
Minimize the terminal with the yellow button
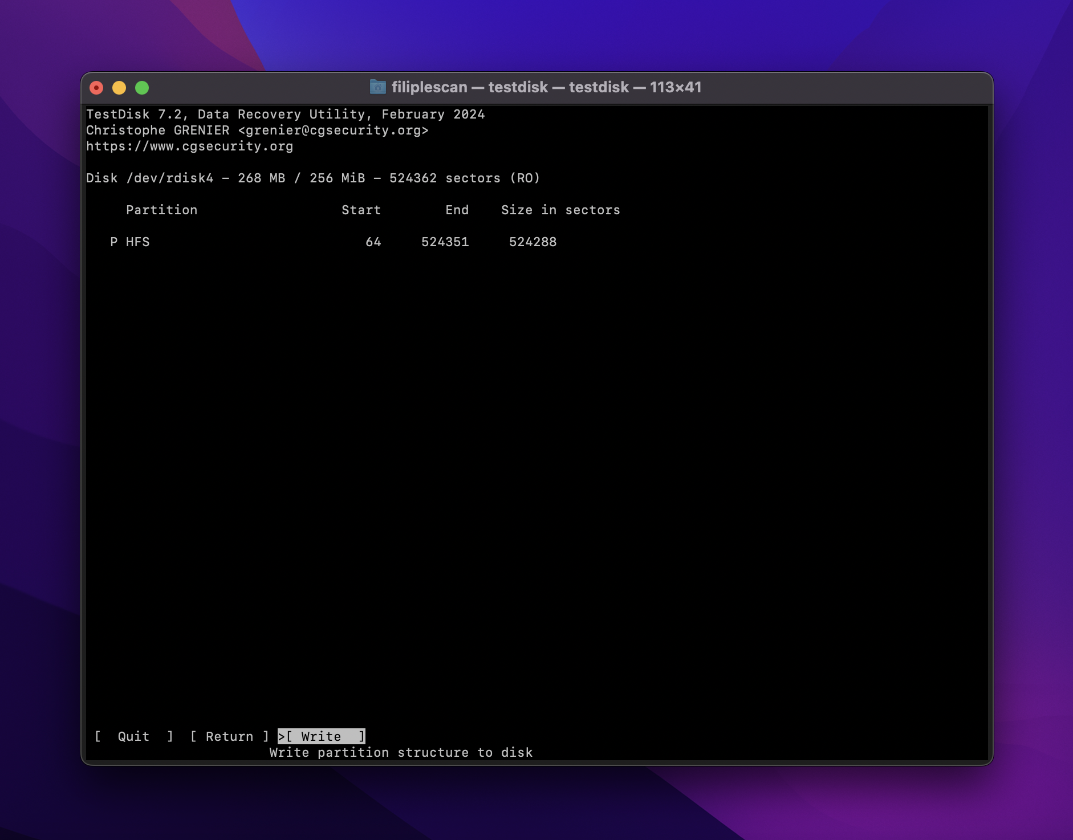pos(119,88)
